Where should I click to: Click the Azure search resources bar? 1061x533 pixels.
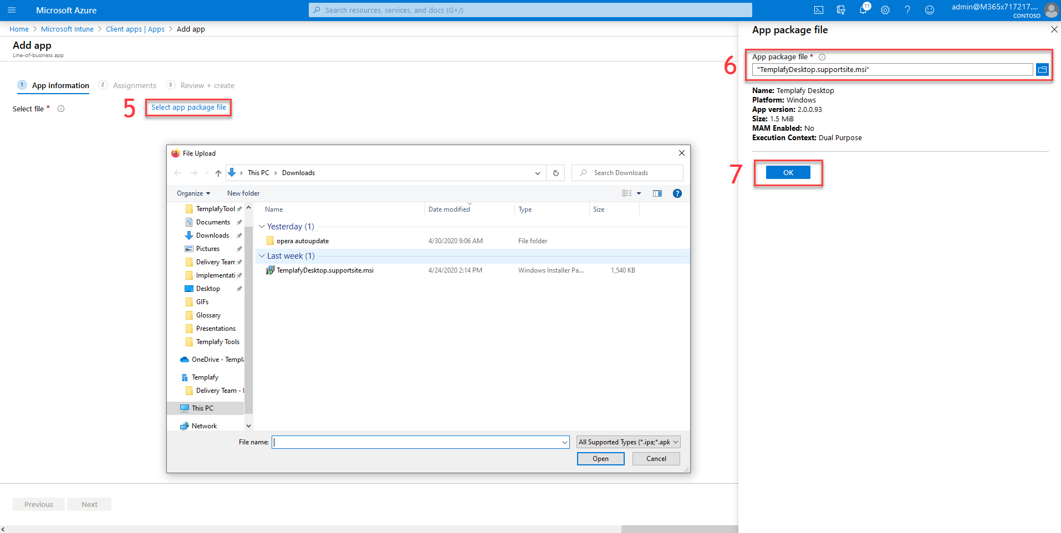pos(530,10)
